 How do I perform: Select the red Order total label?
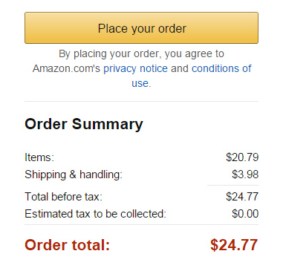pyautogui.click(x=67, y=245)
